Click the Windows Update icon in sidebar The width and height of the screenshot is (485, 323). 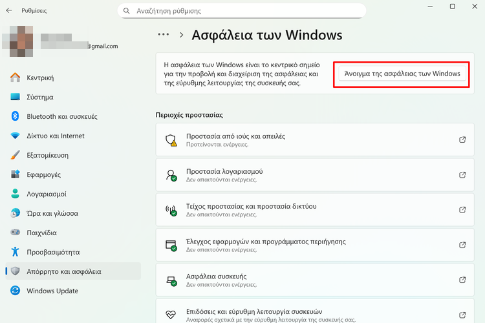(16, 291)
